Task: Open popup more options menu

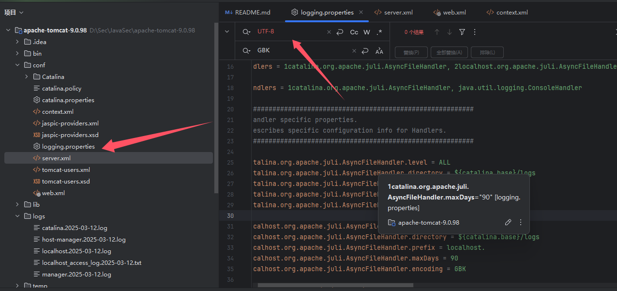Action: coord(521,222)
